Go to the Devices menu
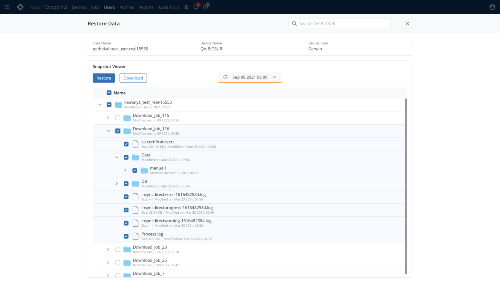Image resolution: width=500 pixels, height=281 pixels. [x=79, y=7]
